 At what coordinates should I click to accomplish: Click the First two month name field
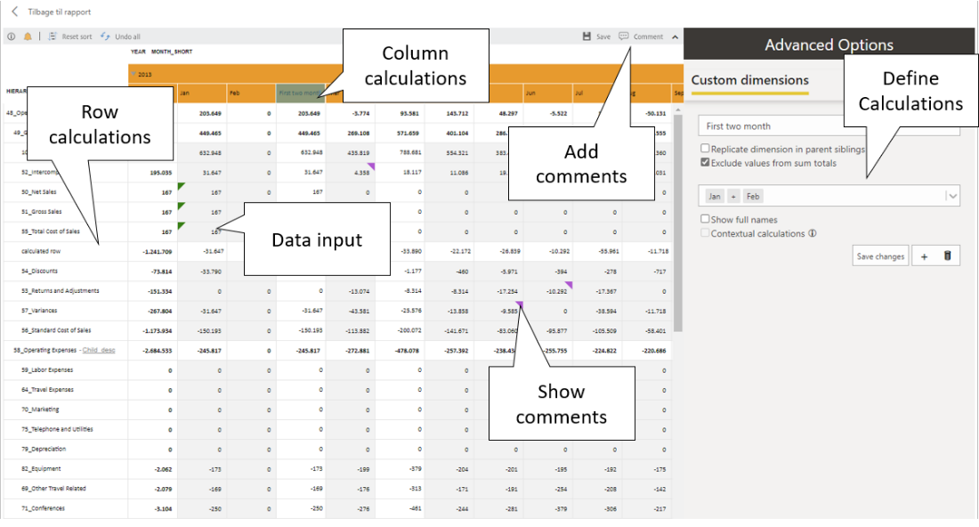tap(829, 126)
